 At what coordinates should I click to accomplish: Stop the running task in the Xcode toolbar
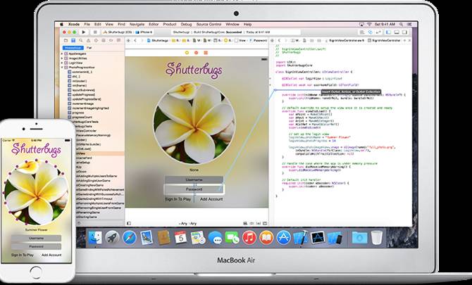95,32
